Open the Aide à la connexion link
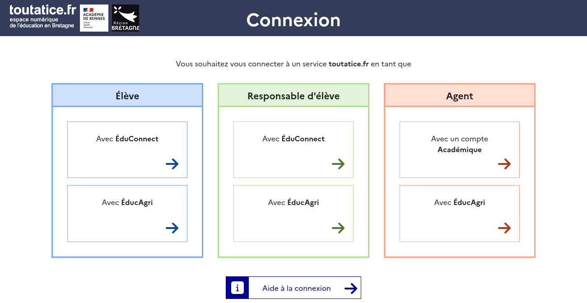Viewport: 587px width, 303px height. pos(297,288)
